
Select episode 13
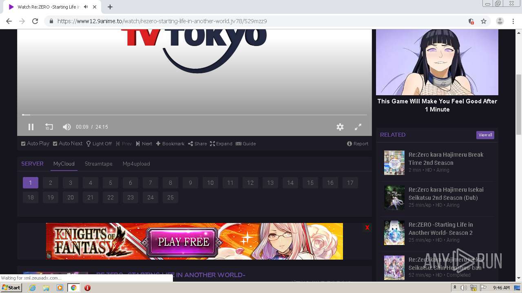tap(270, 183)
